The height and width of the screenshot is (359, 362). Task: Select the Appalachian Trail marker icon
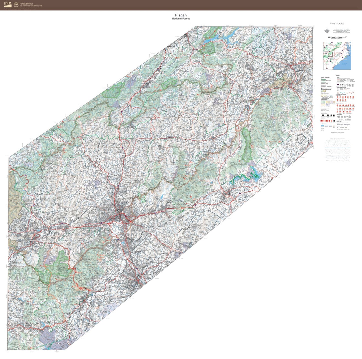pyautogui.click(x=337, y=97)
